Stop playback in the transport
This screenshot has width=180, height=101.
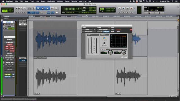pyautogui.click(x=123, y=8)
